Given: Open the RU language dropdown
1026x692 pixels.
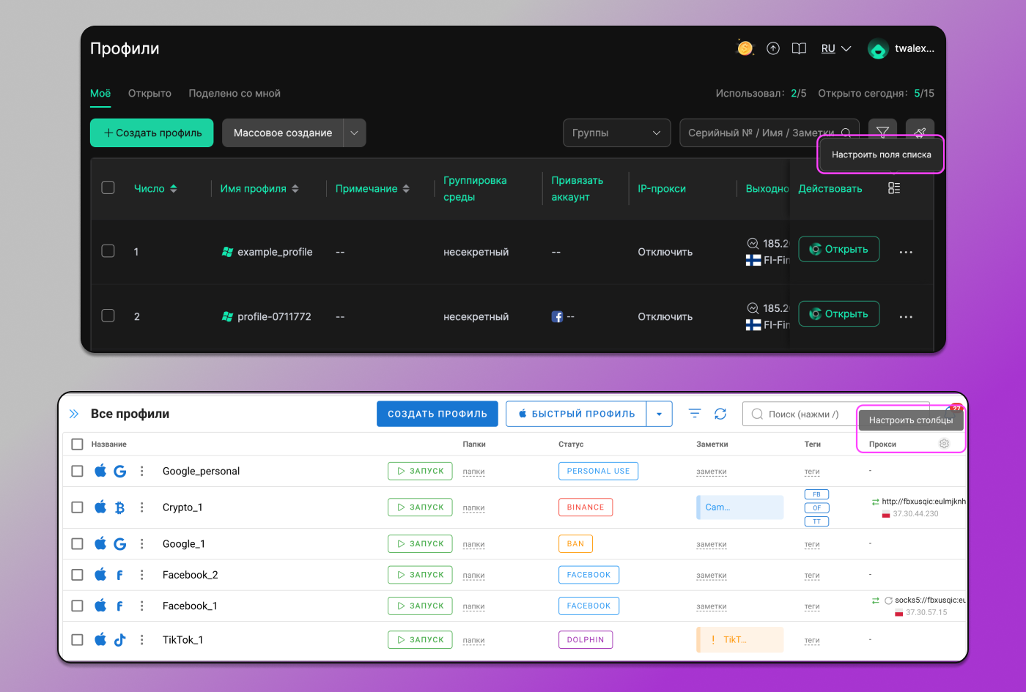Looking at the screenshot, I should click(835, 48).
